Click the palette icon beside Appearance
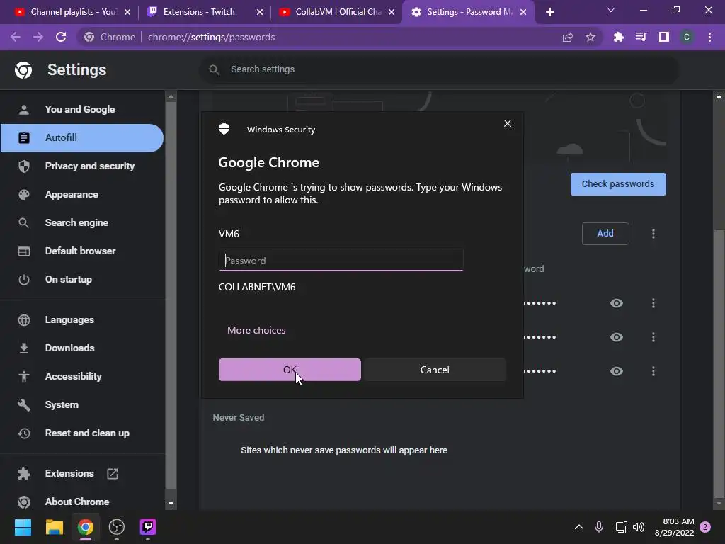The image size is (725, 544). click(x=23, y=194)
